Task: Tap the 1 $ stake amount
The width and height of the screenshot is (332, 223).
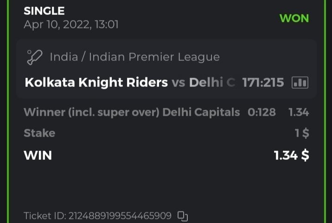Action: pos(302,133)
